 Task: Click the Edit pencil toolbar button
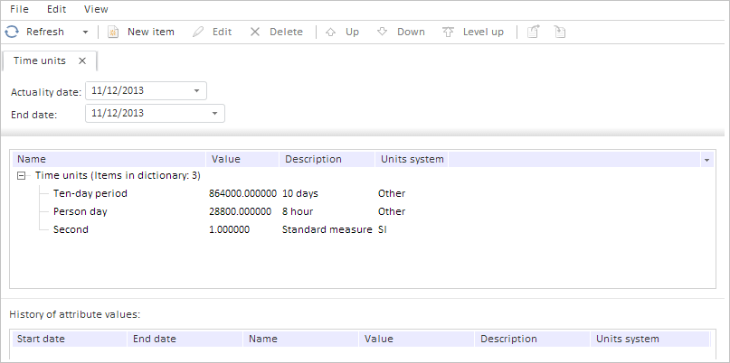[x=198, y=32]
